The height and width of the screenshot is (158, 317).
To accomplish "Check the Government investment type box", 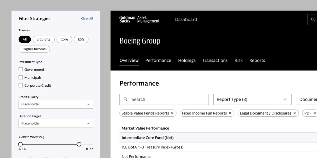I will click(x=21, y=70).
